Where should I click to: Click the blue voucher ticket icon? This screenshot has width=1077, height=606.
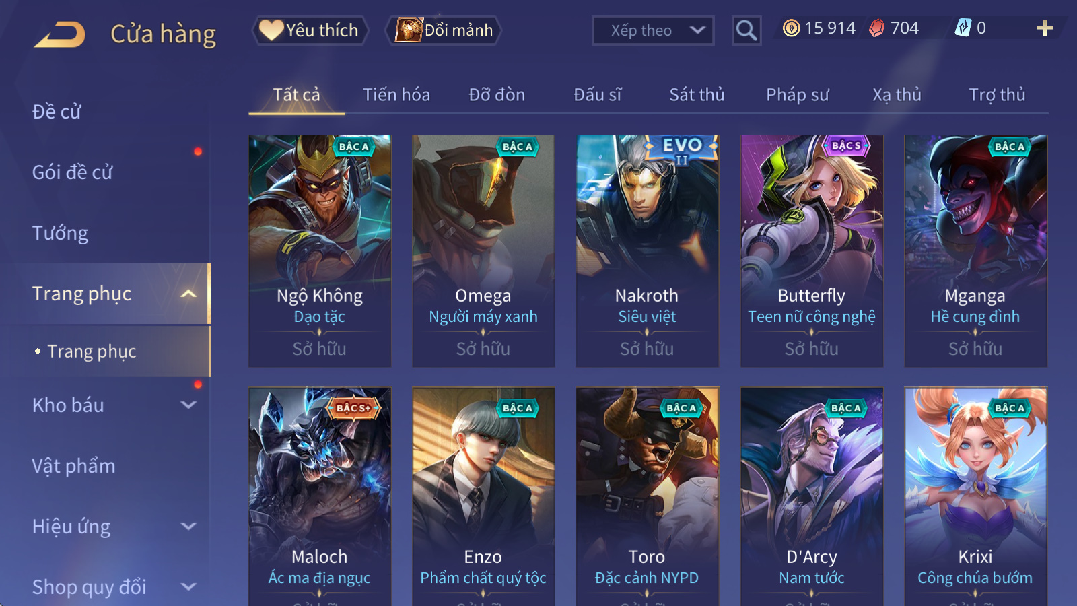(963, 28)
